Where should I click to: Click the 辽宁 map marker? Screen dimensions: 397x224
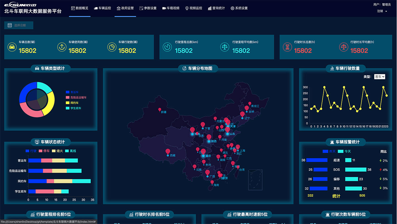(x=243, y=114)
